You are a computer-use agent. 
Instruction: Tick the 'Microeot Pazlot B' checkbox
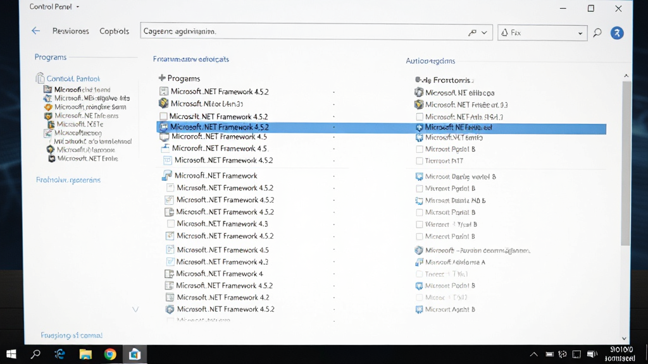(420, 236)
